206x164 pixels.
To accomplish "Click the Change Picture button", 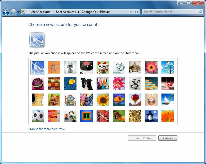I will pos(142,138).
